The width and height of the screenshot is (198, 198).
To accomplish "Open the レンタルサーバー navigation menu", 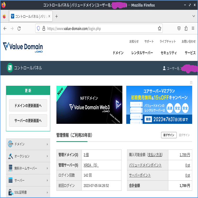I will (x=142, y=53).
